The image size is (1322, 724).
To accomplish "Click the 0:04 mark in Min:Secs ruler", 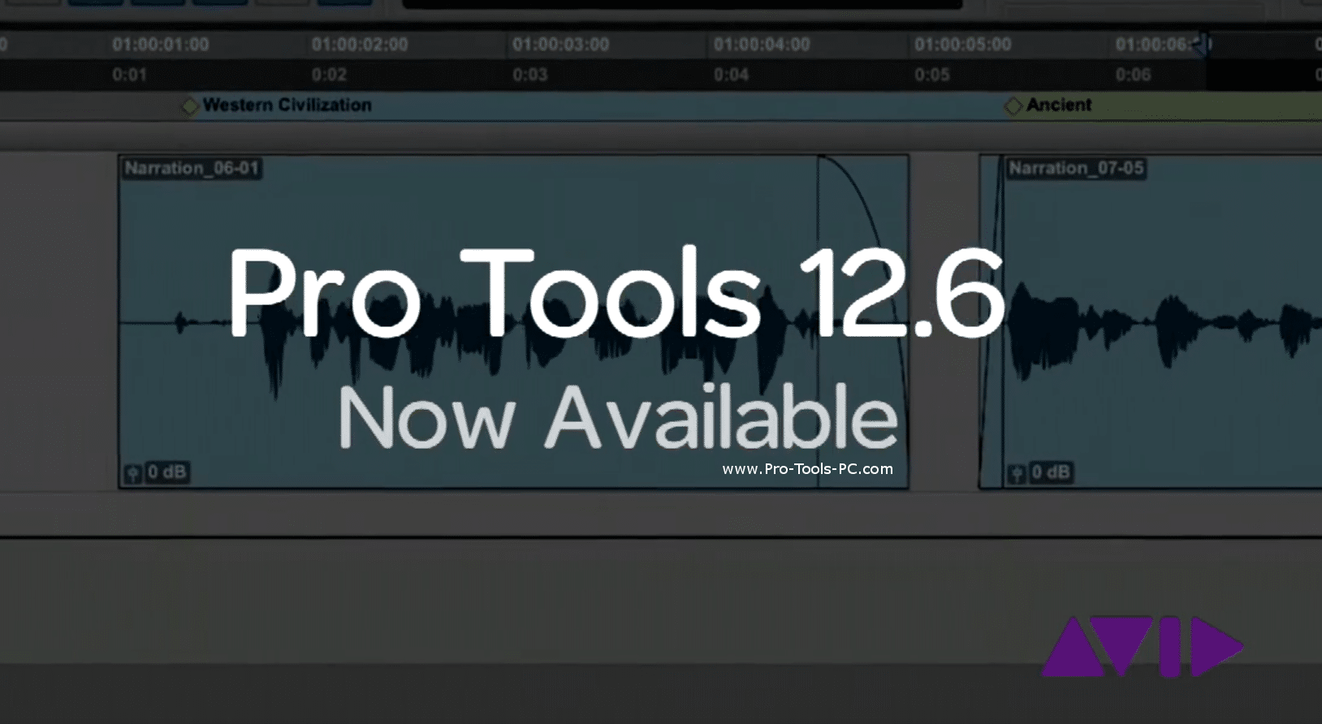I will click(731, 75).
